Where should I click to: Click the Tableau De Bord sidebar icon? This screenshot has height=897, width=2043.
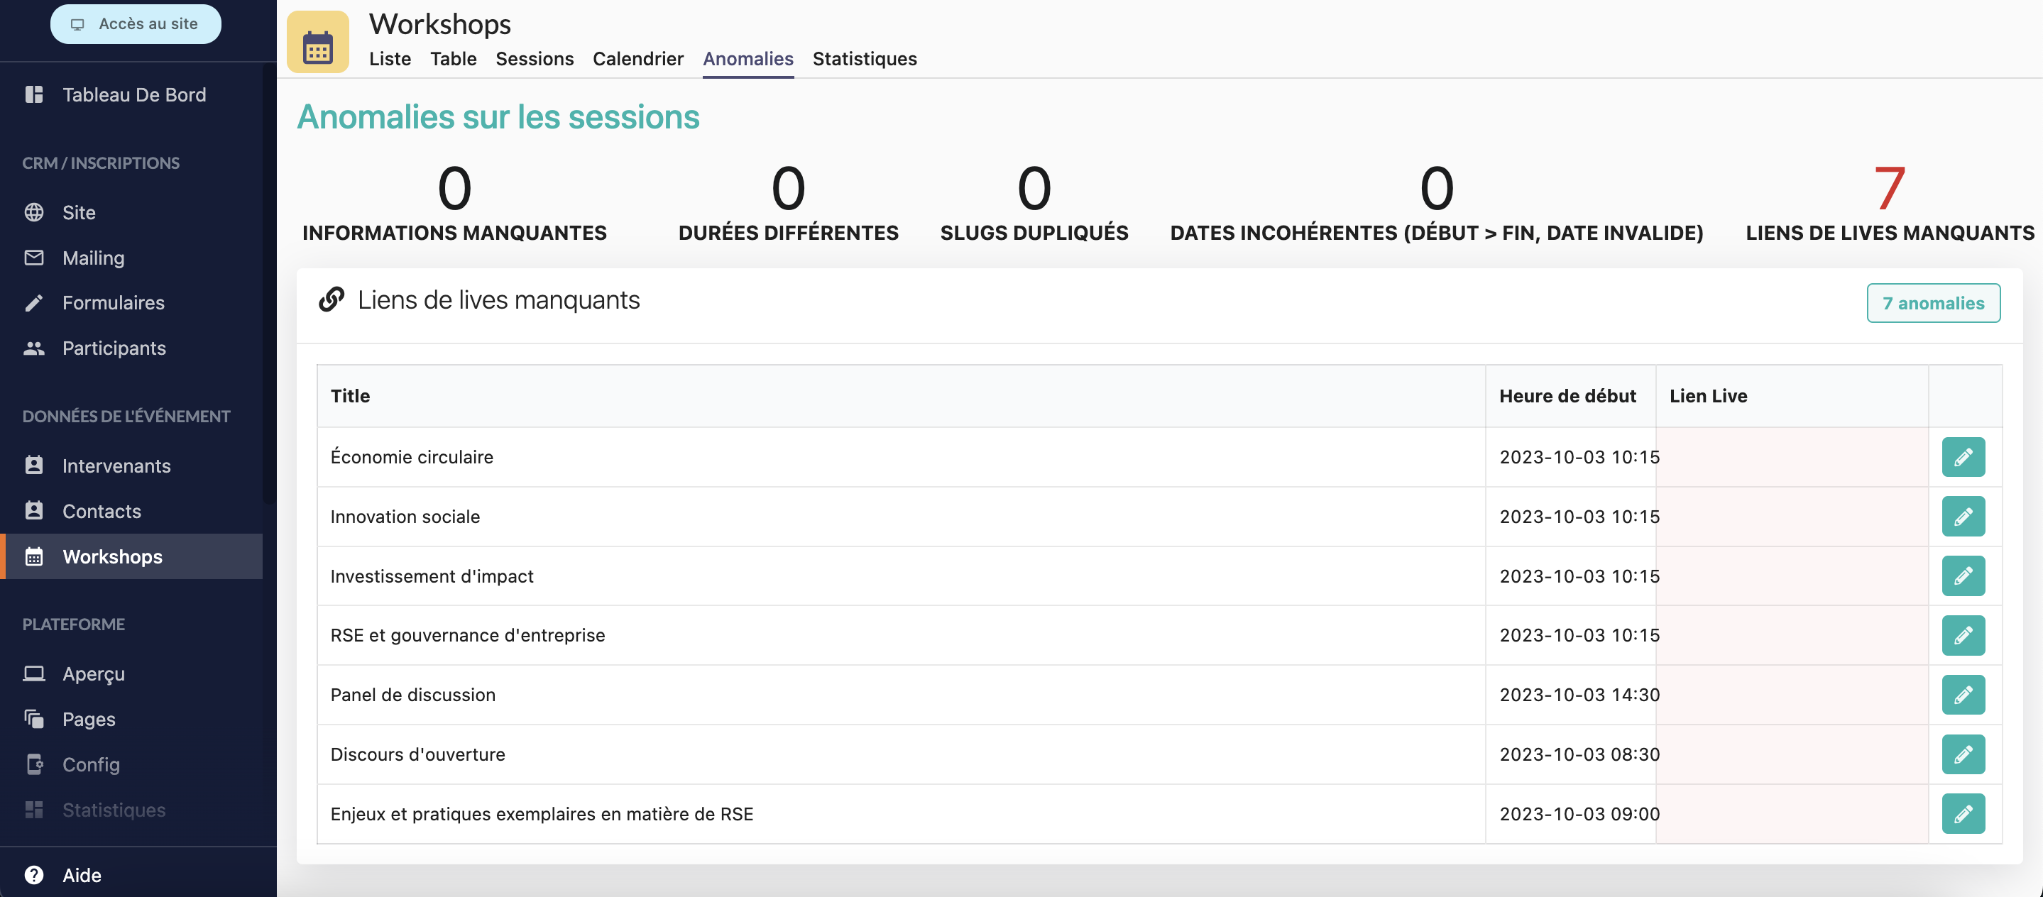(x=34, y=94)
